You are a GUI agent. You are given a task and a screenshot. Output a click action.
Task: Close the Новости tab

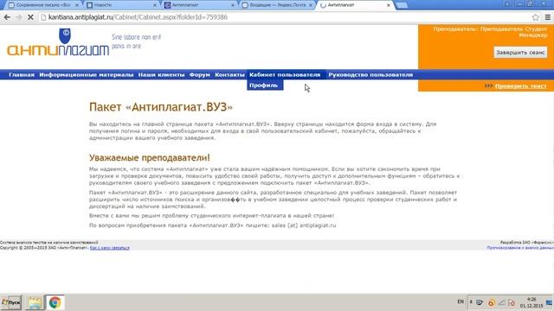tap(155, 5)
